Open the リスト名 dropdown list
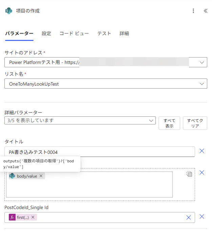 click(x=202, y=84)
